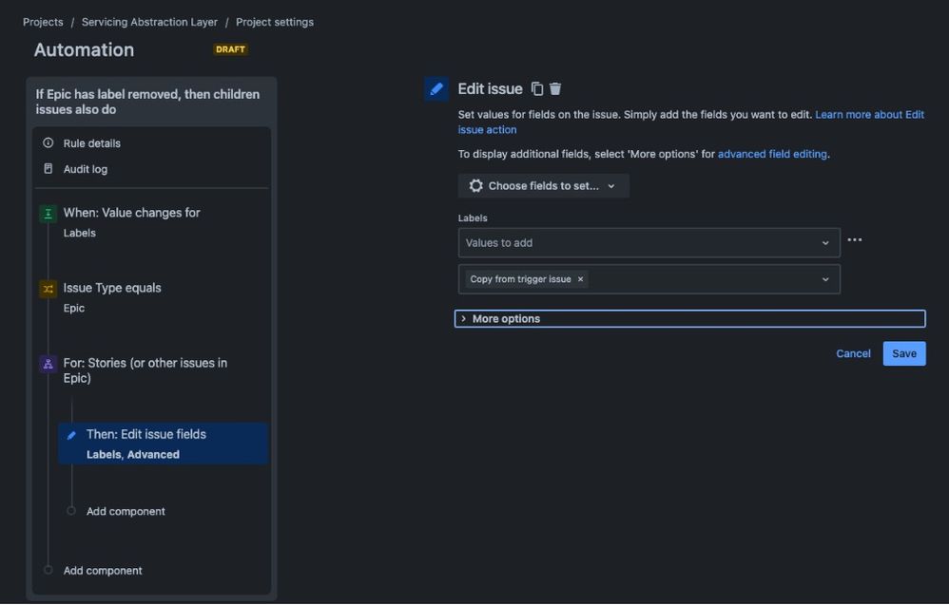The height and width of the screenshot is (605, 949).
Task: Save the Edit issue action
Action: coord(903,352)
